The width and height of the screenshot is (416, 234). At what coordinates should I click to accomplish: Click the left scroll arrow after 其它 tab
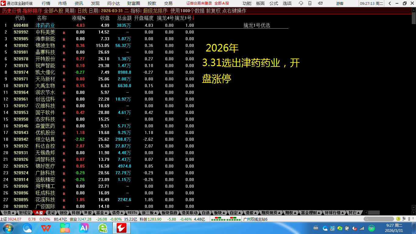coord(366,213)
